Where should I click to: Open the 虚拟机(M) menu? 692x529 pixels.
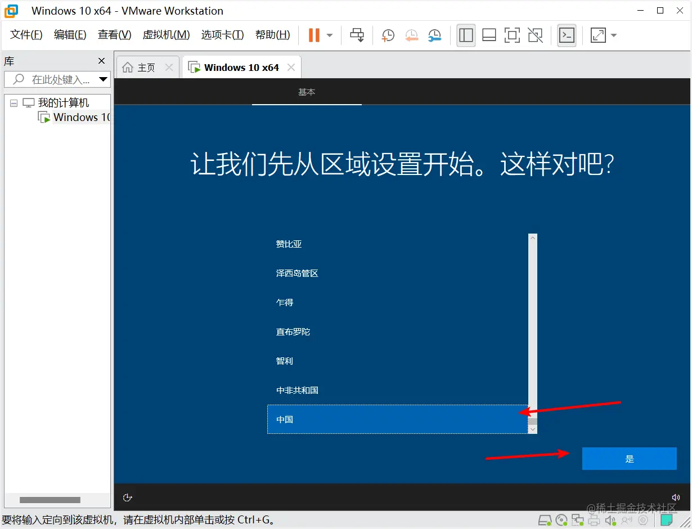pyautogui.click(x=167, y=35)
